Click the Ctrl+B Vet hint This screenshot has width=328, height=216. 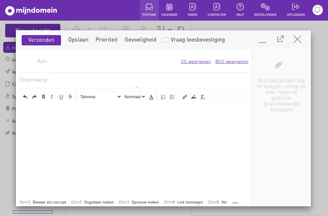[x=217, y=202]
